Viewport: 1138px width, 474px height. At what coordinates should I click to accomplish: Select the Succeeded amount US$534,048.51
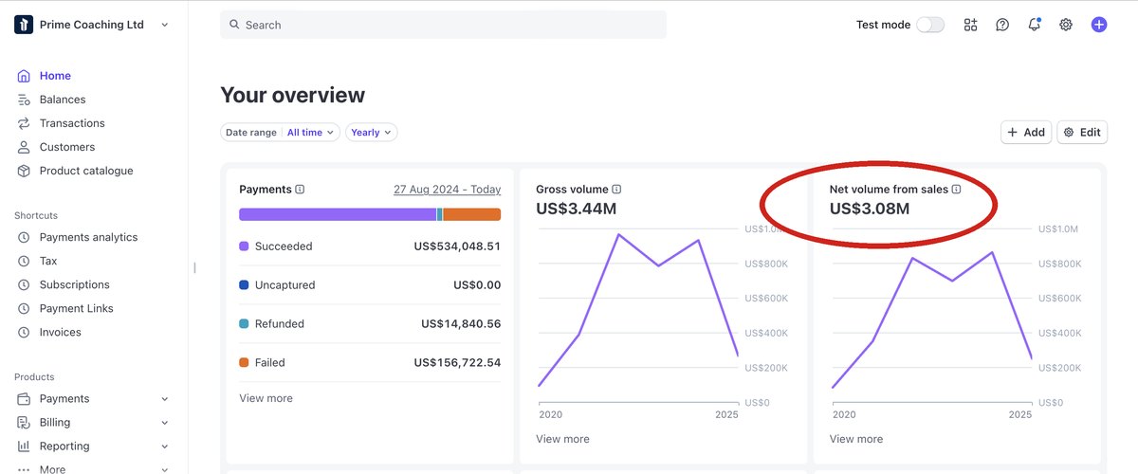click(457, 246)
